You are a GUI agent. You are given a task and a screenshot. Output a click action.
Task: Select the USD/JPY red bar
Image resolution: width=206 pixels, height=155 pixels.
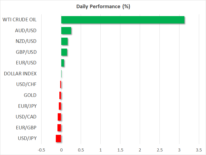(x=58, y=138)
